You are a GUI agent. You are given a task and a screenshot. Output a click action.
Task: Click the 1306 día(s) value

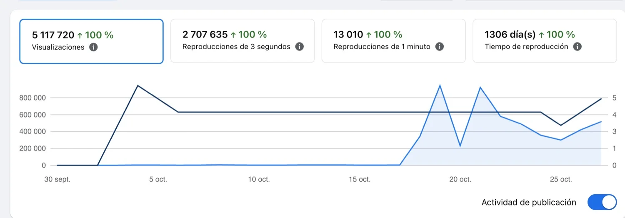(x=510, y=34)
